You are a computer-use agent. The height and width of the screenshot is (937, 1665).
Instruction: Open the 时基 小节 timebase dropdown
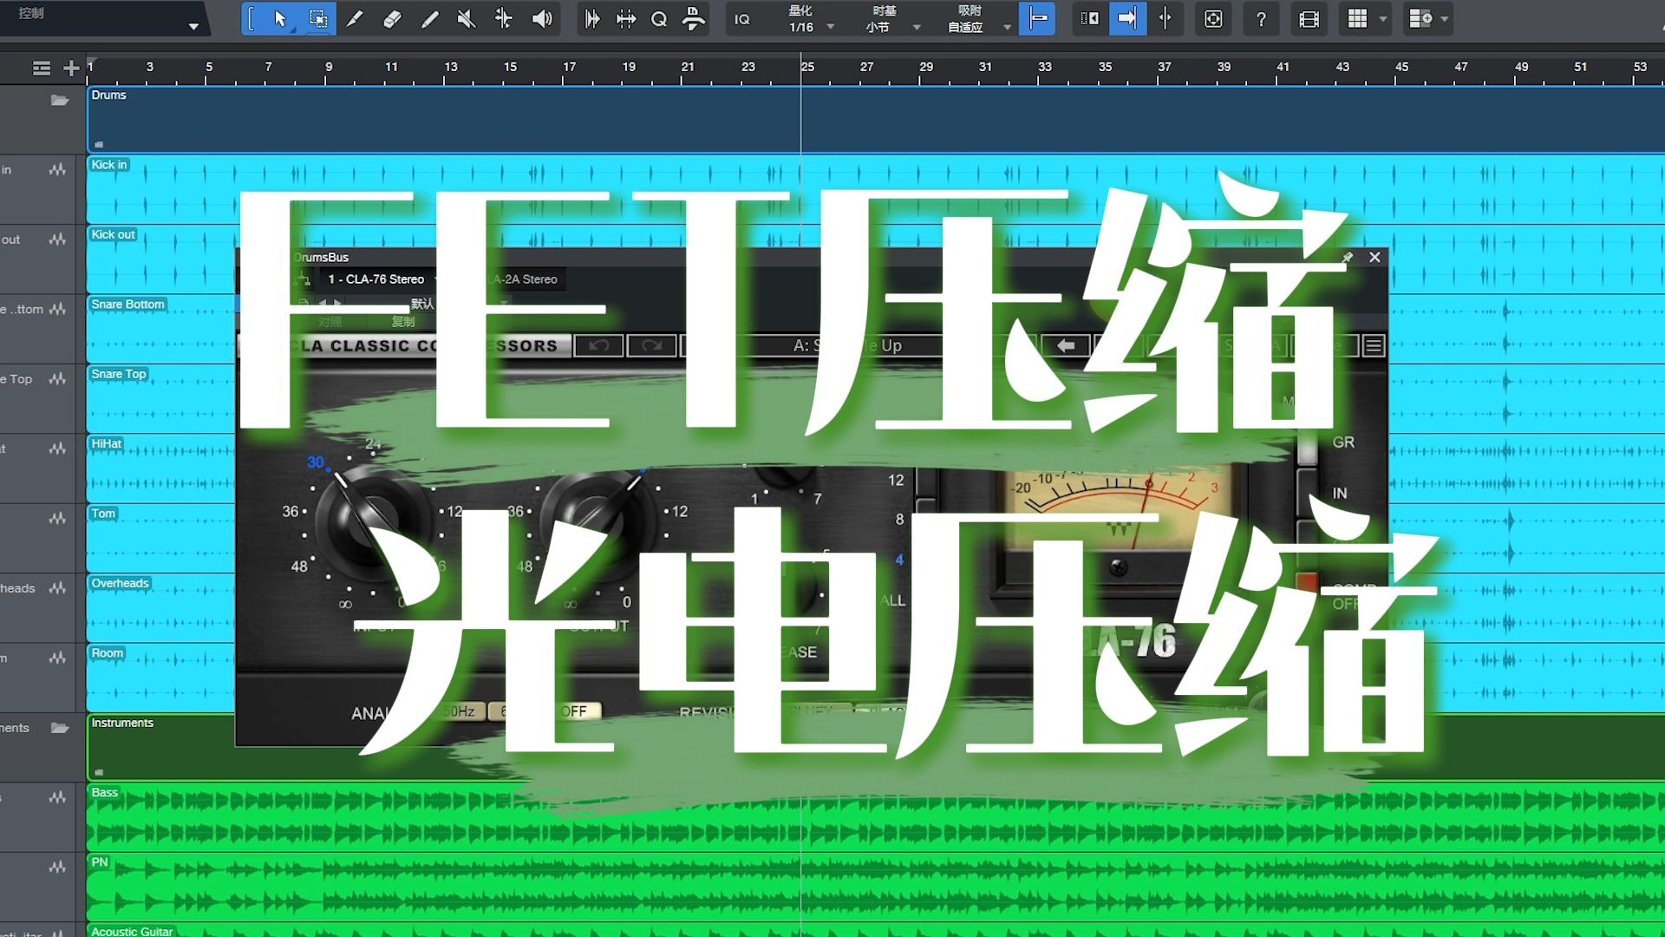[x=891, y=19]
